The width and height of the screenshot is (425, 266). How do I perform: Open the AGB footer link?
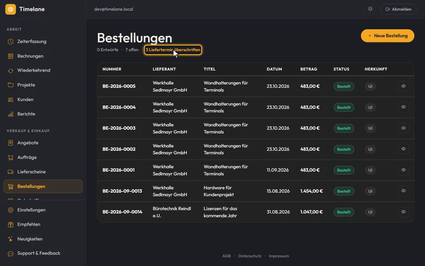226,256
